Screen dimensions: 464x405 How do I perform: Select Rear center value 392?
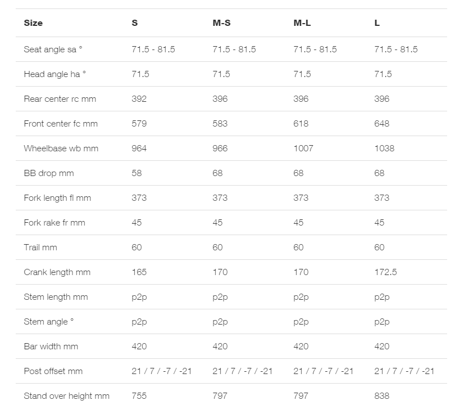[x=139, y=99]
